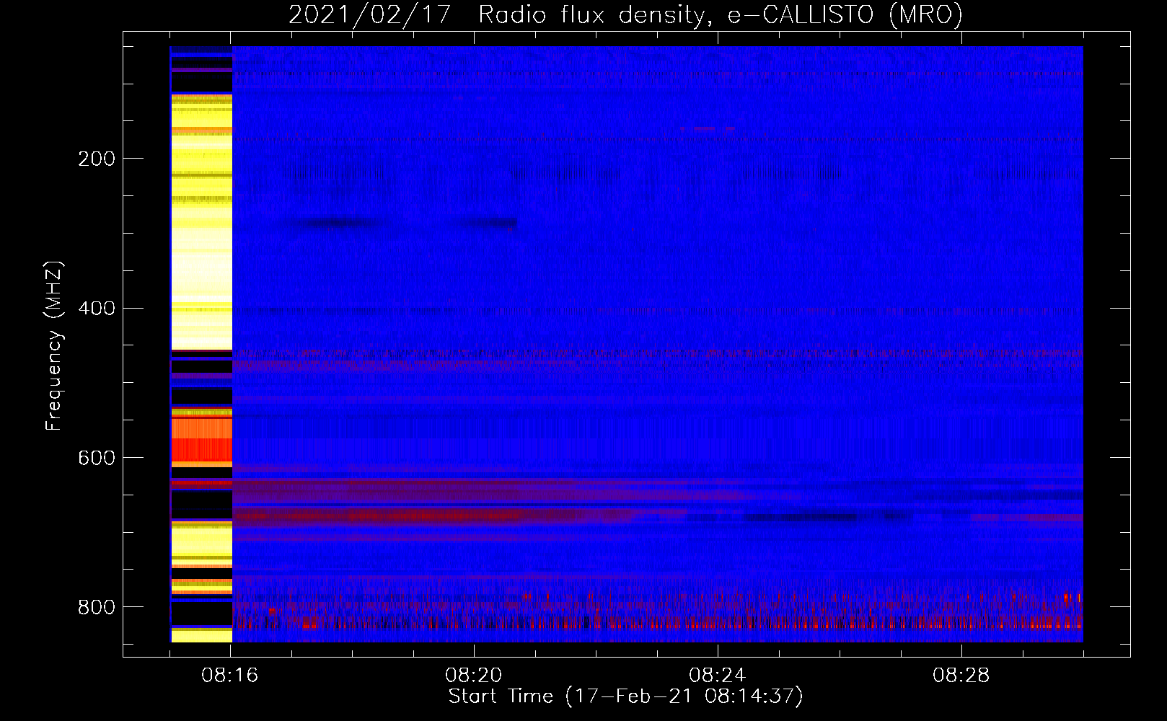Click the "Start Time (17-Feb-21 08:14:37)" axis label

point(625,696)
